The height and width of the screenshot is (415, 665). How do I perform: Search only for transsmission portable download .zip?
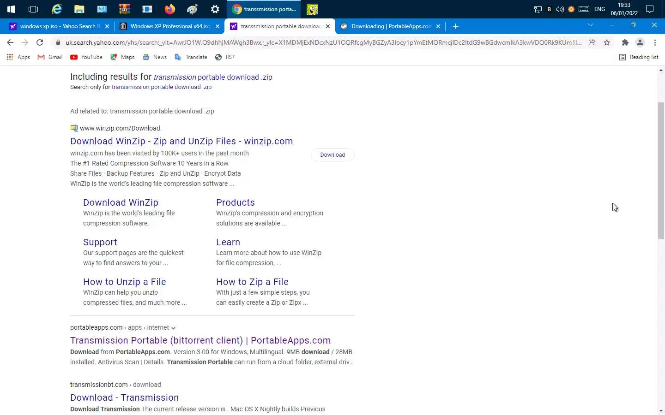[162, 87]
